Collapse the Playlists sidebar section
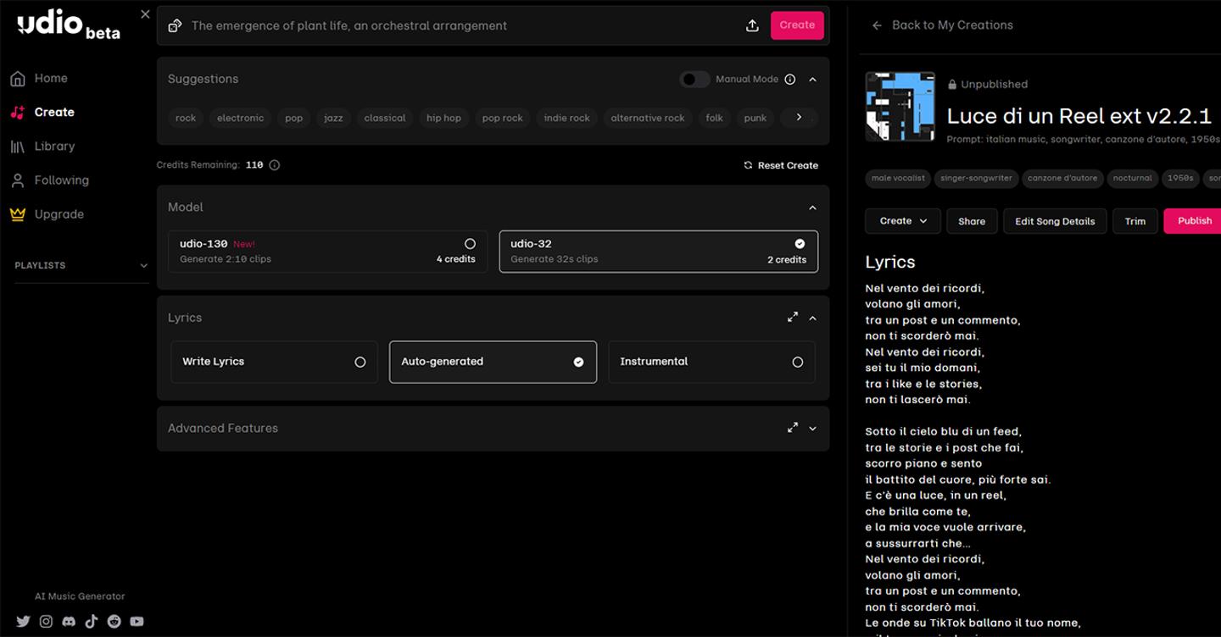Image resolution: width=1221 pixels, height=637 pixels. pyautogui.click(x=143, y=266)
